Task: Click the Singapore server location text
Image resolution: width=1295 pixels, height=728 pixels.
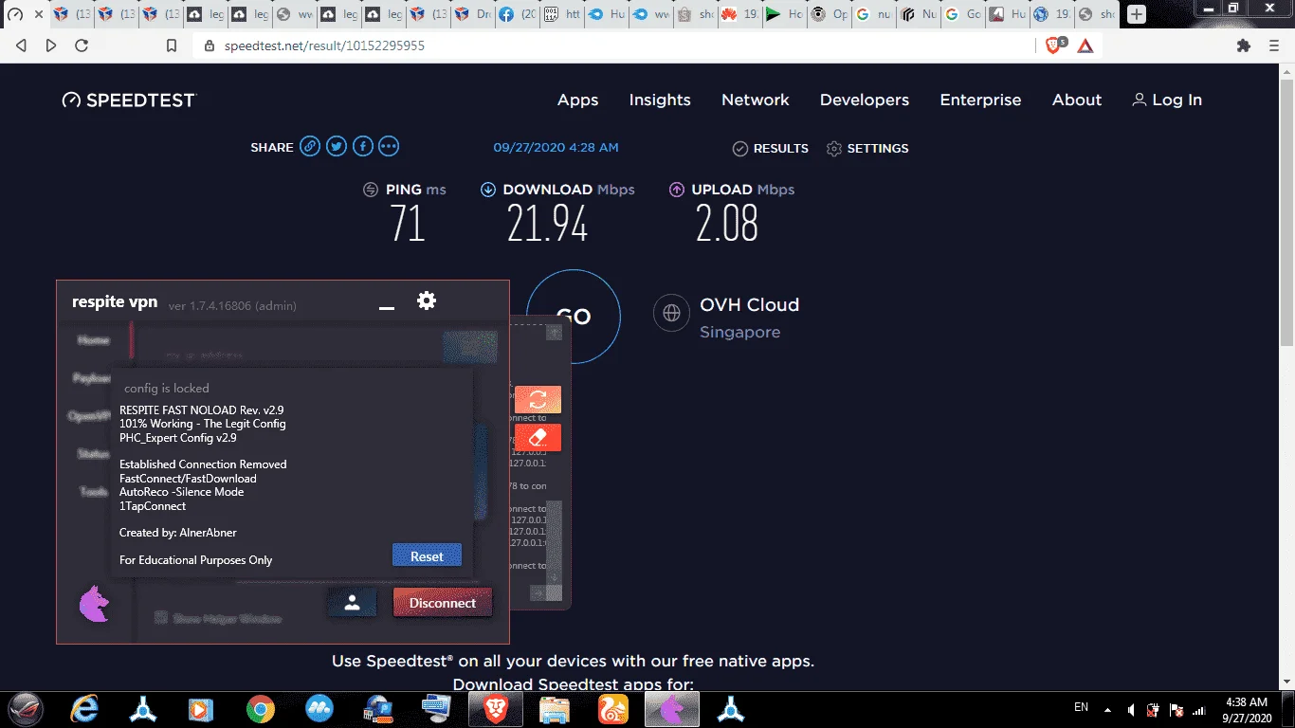Action: pos(739,332)
